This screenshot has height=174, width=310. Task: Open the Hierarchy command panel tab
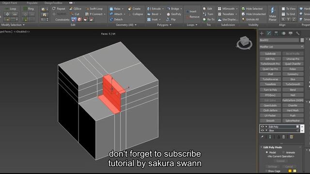(276, 33)
